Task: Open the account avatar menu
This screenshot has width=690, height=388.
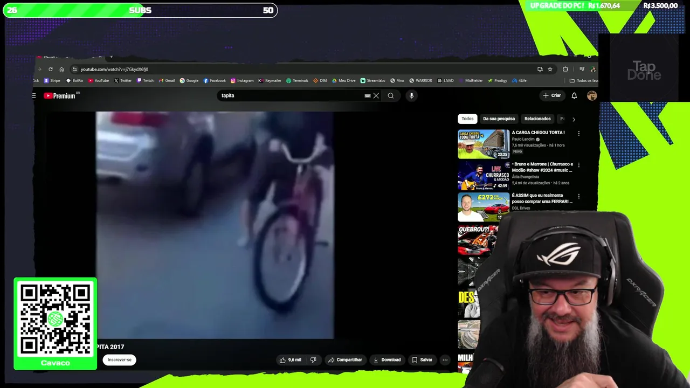Action: 592,95
